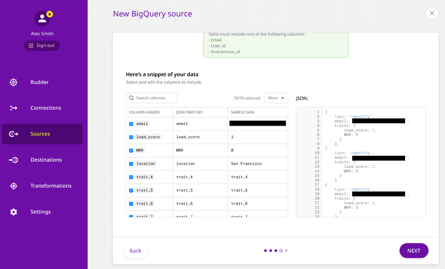Toggle the MRR column checkbox
445x269 pixels.
[x=131, y=150]
